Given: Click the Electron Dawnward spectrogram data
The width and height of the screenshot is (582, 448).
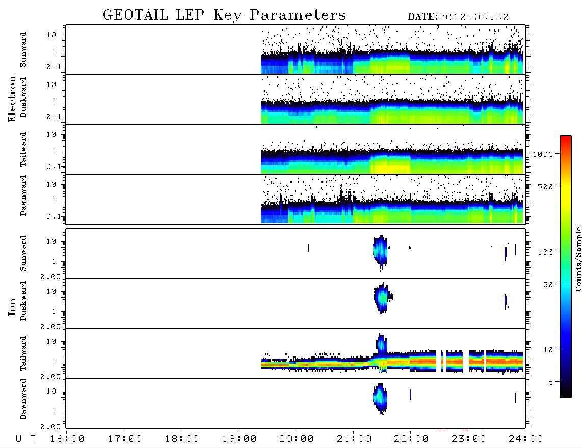Looking at the screenshot, I should [392, 212].
